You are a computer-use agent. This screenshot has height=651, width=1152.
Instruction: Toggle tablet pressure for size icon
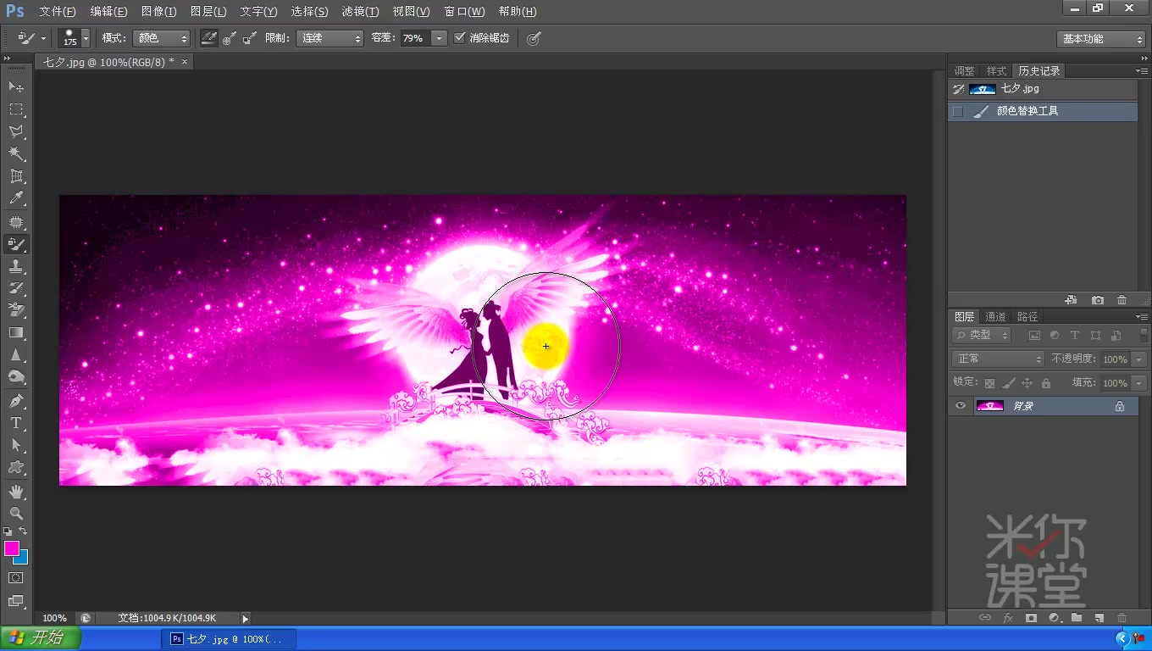coord(534,38)
